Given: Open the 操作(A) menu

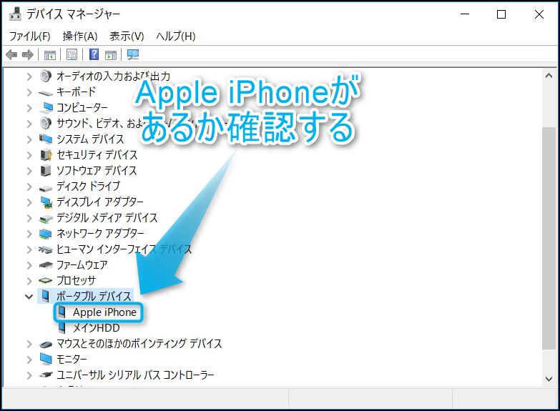Looking at the screenshot, I should pyautogui.click(x=80, y=36).
